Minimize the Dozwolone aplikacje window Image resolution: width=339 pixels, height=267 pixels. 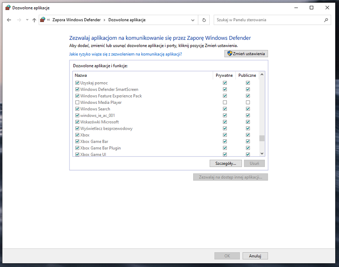click(296, 8)
